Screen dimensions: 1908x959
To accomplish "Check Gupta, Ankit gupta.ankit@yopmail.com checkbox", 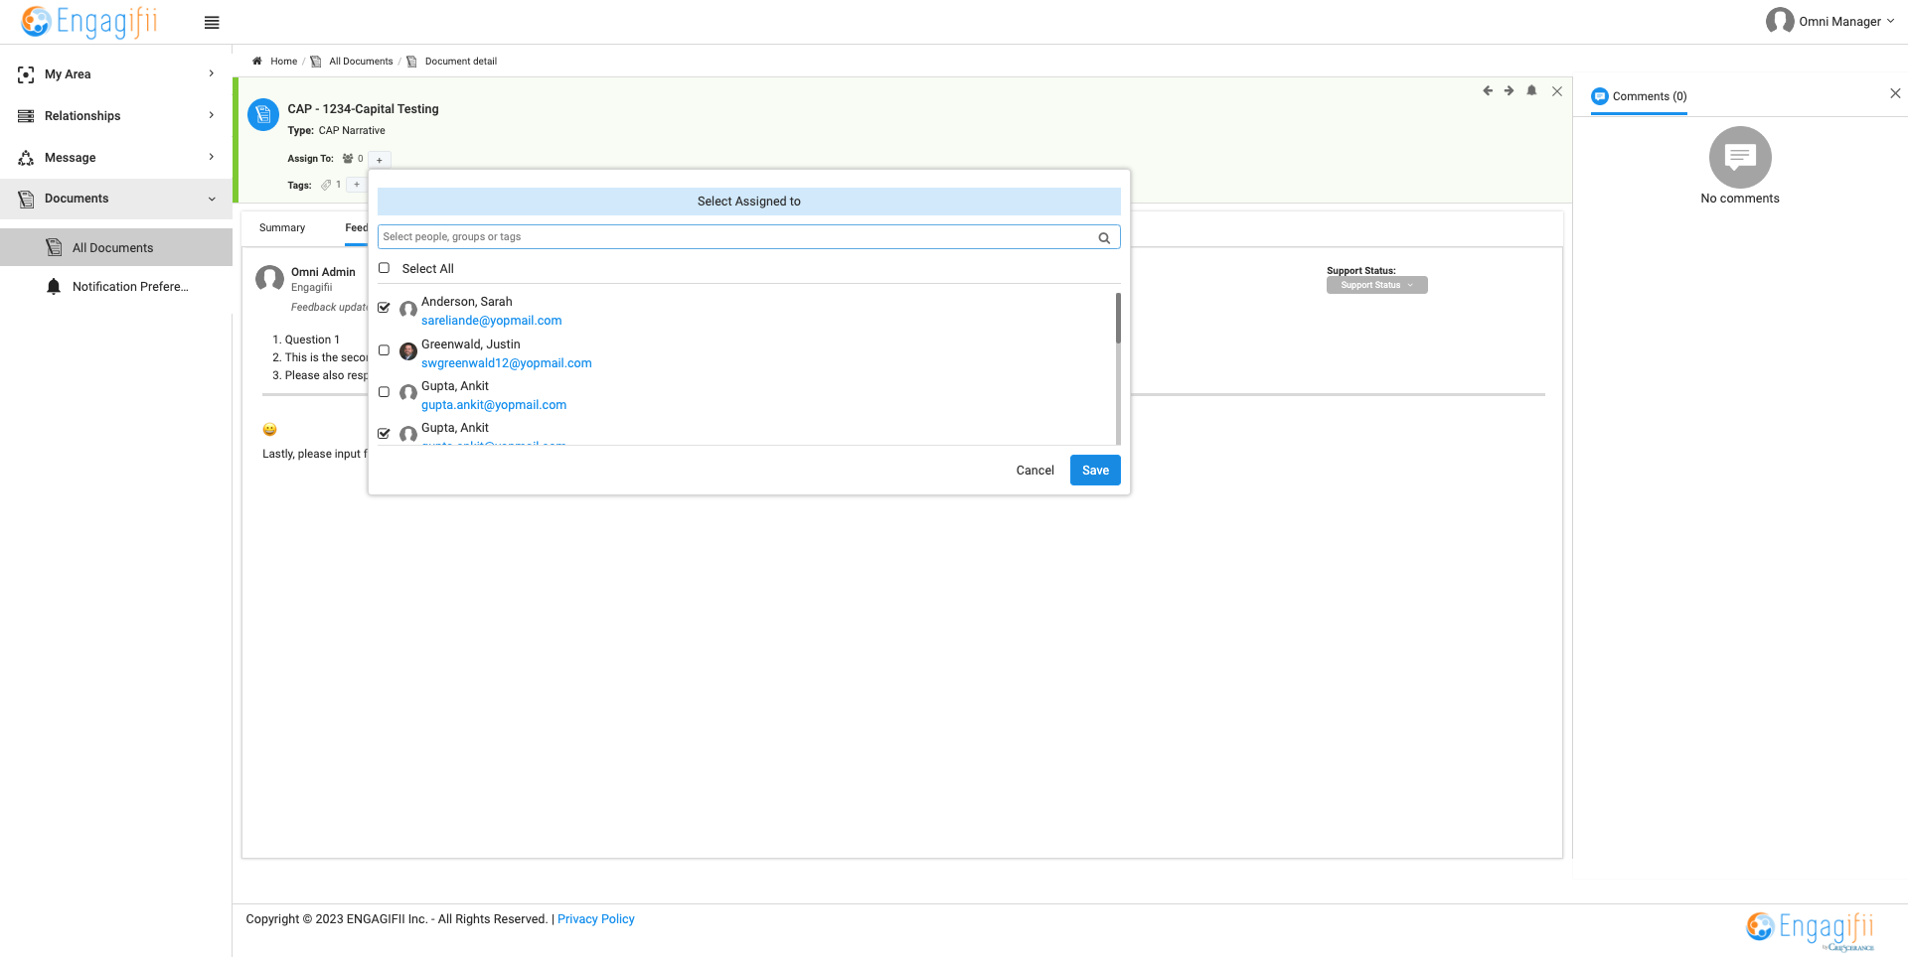I will (x=384, y=392).
